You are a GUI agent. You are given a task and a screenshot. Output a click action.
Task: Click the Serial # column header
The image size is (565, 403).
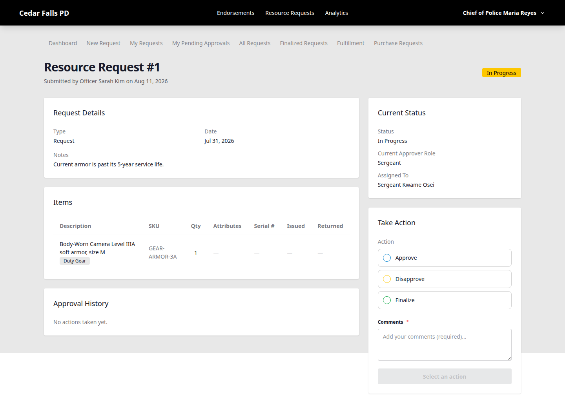pyautogui.click(x=264, y=226)
